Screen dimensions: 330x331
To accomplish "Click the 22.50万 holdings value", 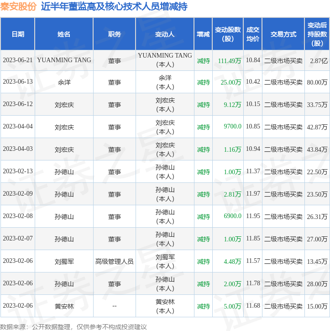I will pos(317,172).
